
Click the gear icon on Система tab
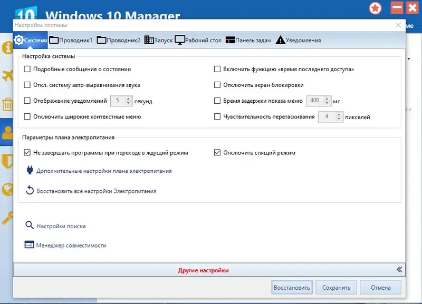(x=19, y=40)
